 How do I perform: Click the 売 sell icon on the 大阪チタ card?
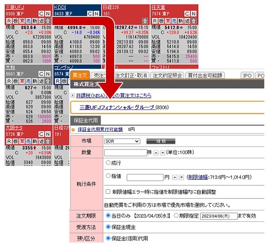point(28,141)
